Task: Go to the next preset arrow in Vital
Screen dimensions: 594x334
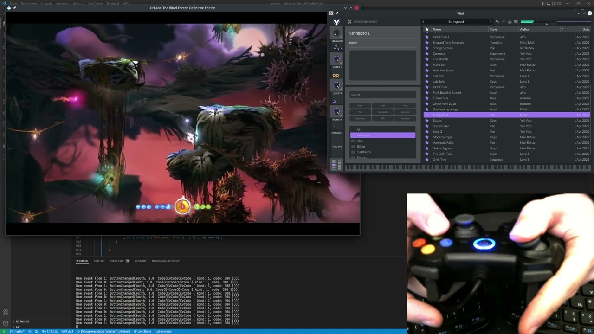Action: pyautogui.click(x=491, y=22)
